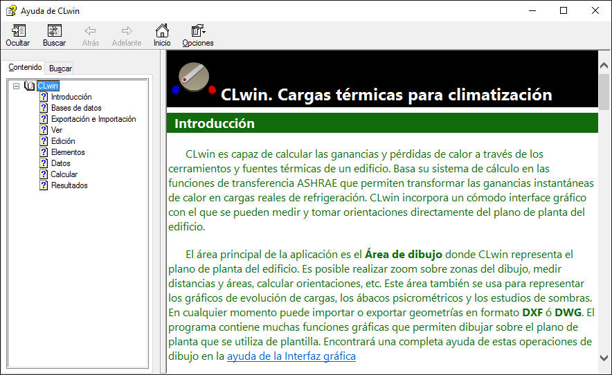The image size is (612, 375).
Task: Open the Ver topic icon
Action: pyautogui.click(x=44, y=130)
